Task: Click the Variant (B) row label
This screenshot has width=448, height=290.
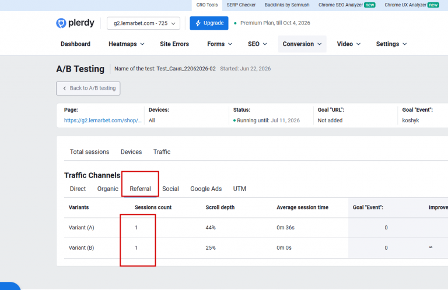Action: point(82,248)
